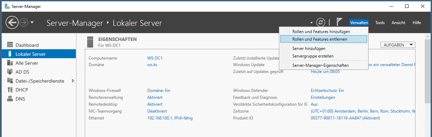This screenshot has height=137, width=432.
Task: Open the navigation history dropdown arrow
Action: (x=32, y=23)
